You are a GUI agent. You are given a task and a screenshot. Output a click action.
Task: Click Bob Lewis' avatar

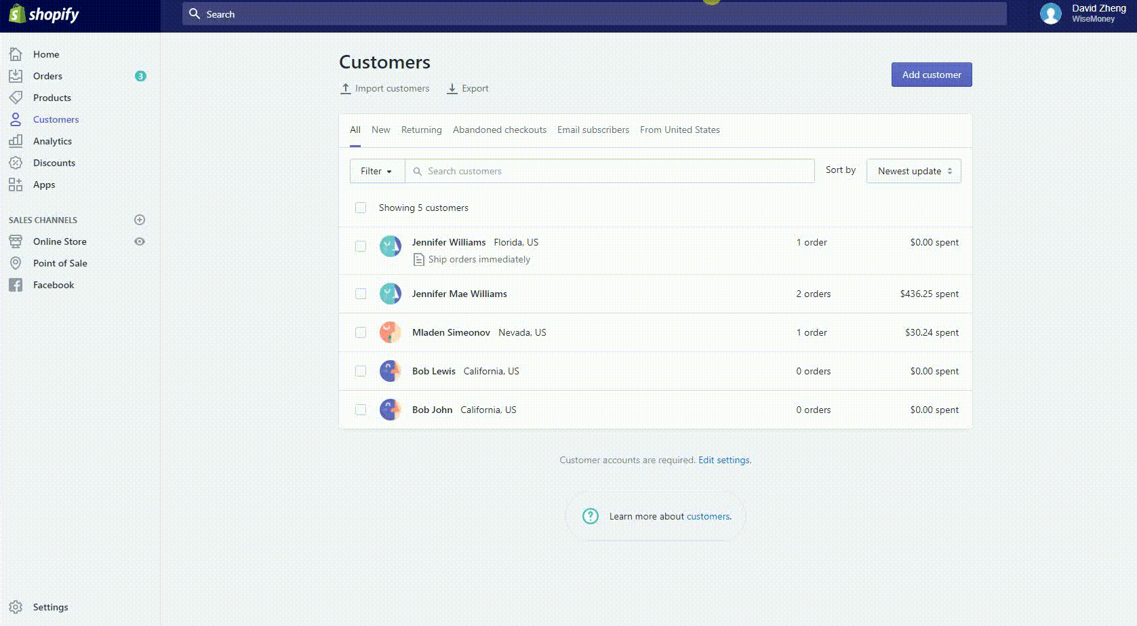tap(390, 371)
